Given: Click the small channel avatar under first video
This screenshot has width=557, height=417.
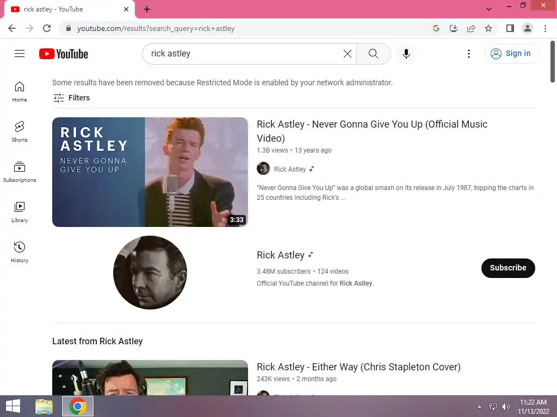Looking at the screenshot, I should [263, 168].
